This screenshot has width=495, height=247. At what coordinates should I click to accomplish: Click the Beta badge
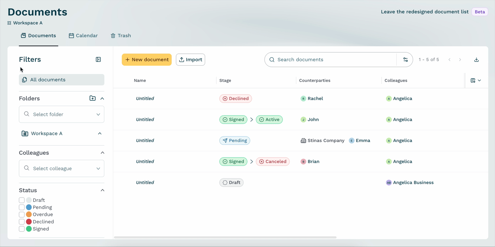[480, 12]
